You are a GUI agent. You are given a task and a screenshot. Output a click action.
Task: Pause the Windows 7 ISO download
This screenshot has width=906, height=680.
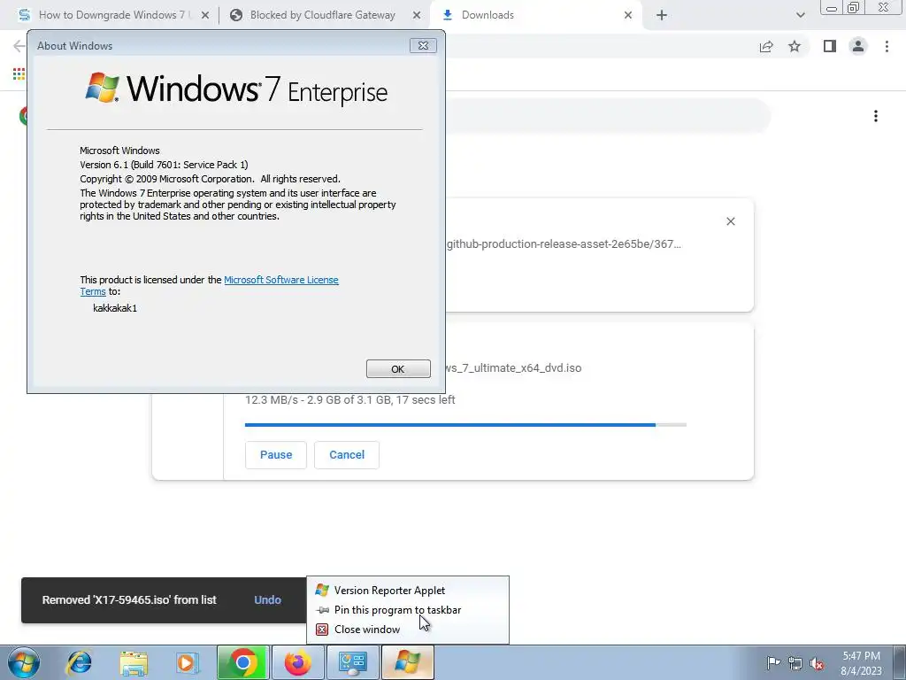[x=276, y=455]
